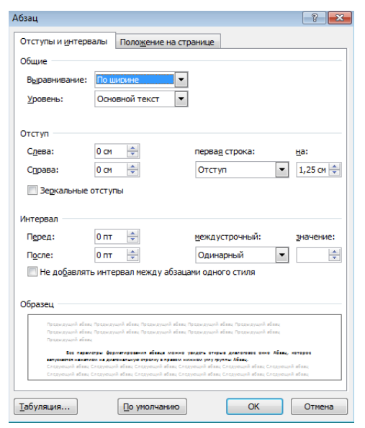Click the Табуляция button

(45, 406)
